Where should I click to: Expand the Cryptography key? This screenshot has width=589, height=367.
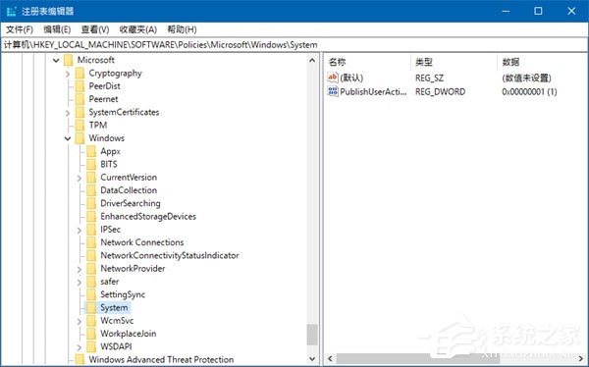68,74
